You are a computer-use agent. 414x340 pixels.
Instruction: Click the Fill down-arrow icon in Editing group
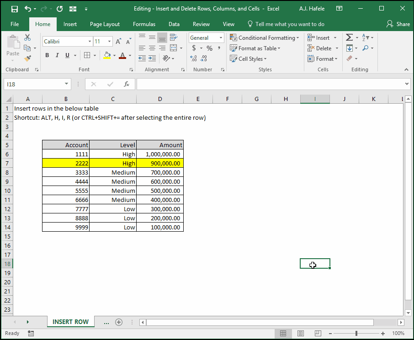(x=349, y=48)
